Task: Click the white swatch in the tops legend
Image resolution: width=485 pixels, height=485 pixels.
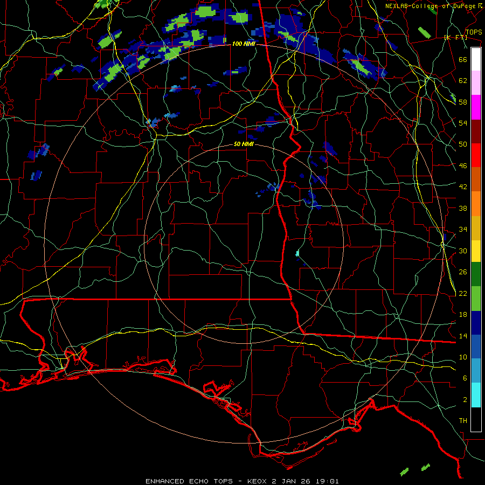Action: point(476,59)
